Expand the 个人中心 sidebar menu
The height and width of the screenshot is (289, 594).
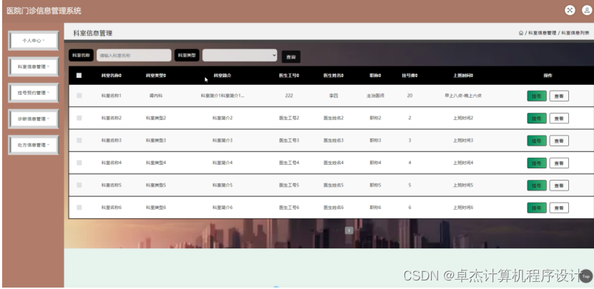(34, 41)
